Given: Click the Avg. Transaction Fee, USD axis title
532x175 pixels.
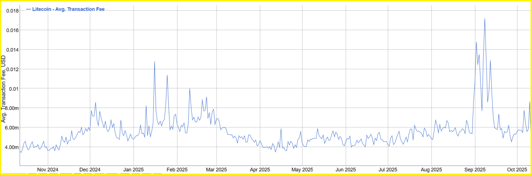Looking at the screenshot, I should (x=4, y=89).
